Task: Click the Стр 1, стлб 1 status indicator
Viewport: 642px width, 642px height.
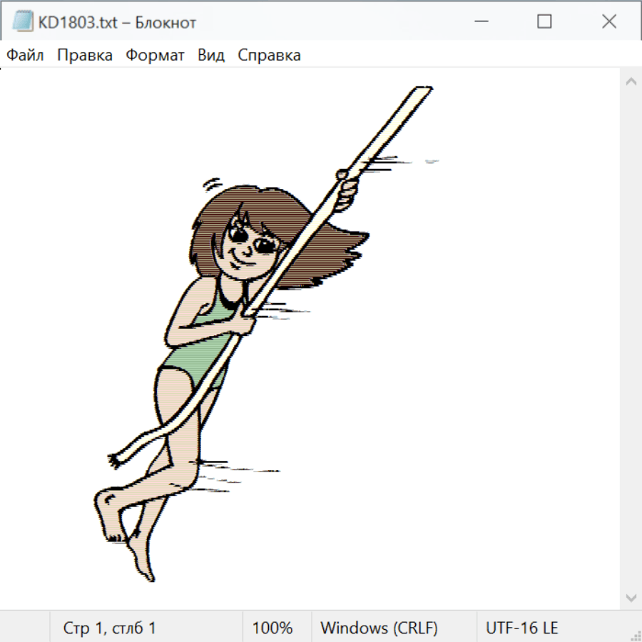Action: [x=110, y=628]
